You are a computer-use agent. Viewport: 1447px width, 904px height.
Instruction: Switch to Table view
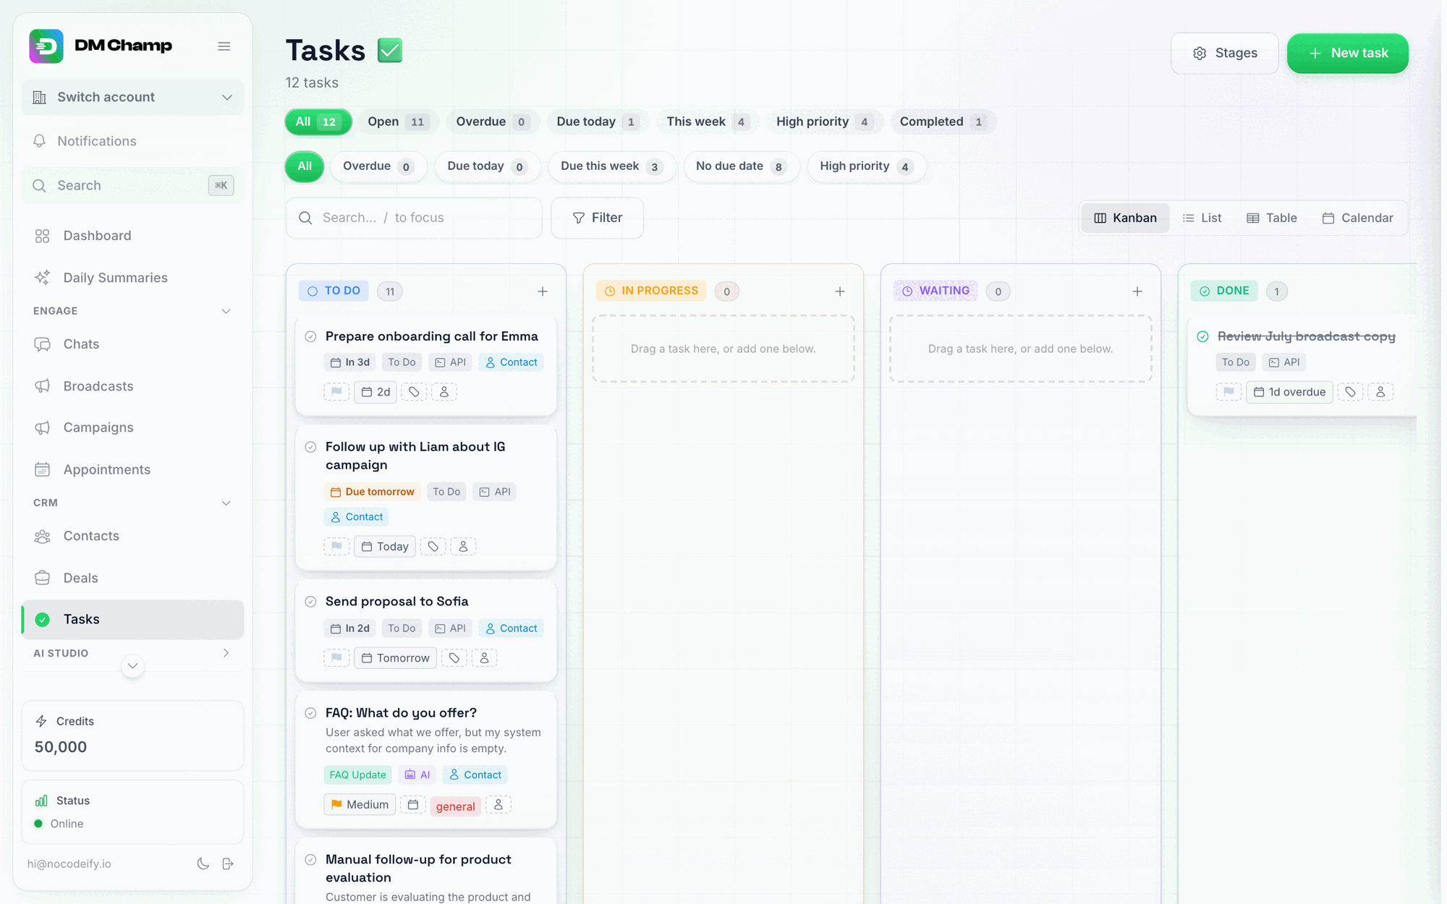click(1271, 218)
